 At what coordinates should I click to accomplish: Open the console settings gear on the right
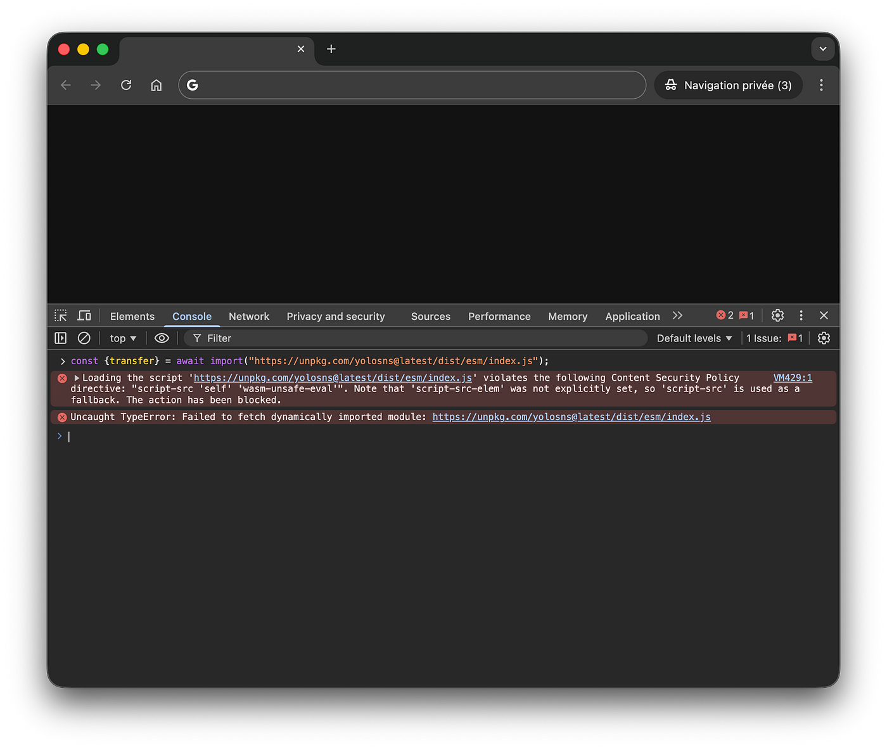click(824, 338)
